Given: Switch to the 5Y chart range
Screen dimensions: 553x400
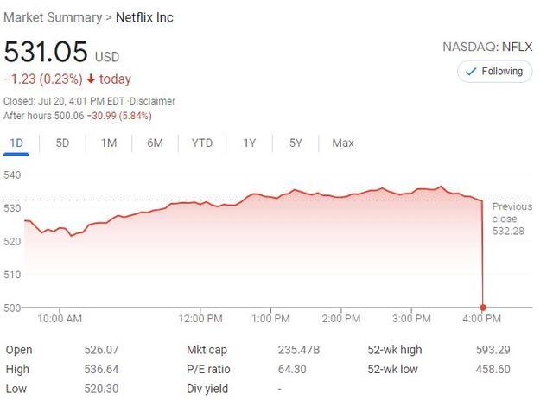Looking at the screenshot, I should click(x=296, y=143).
